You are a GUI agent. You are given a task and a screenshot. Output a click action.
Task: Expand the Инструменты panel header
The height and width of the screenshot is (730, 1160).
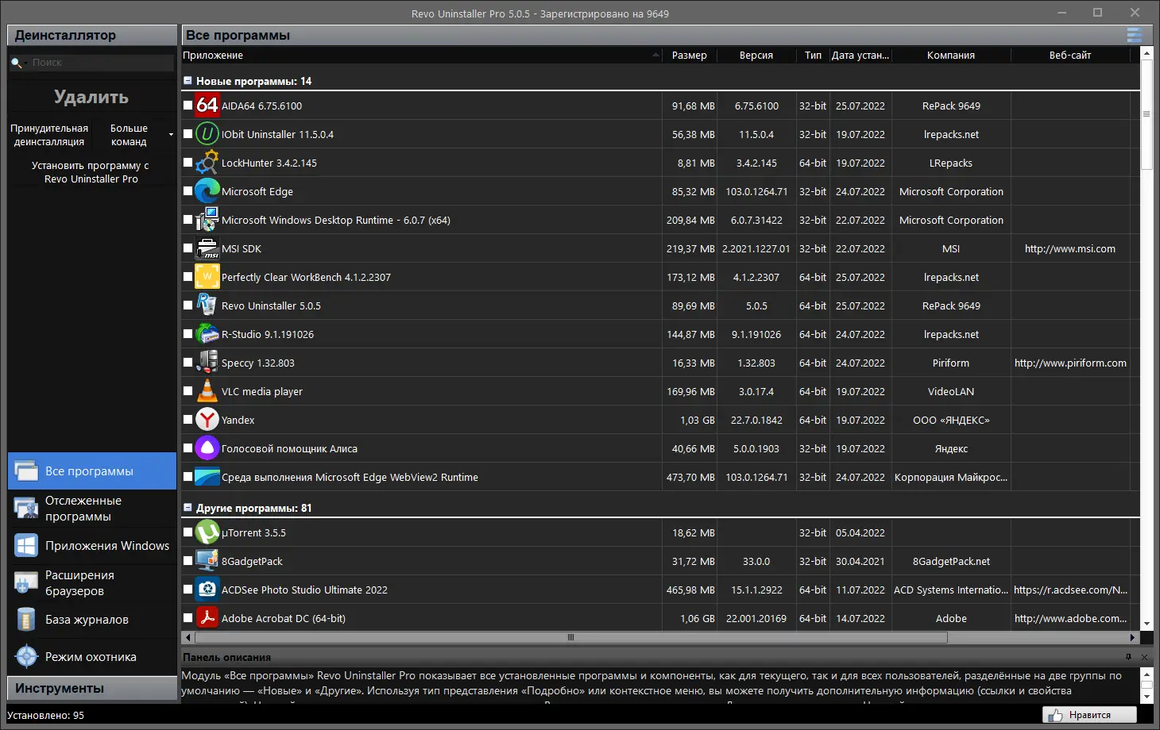tap(92, 689)
